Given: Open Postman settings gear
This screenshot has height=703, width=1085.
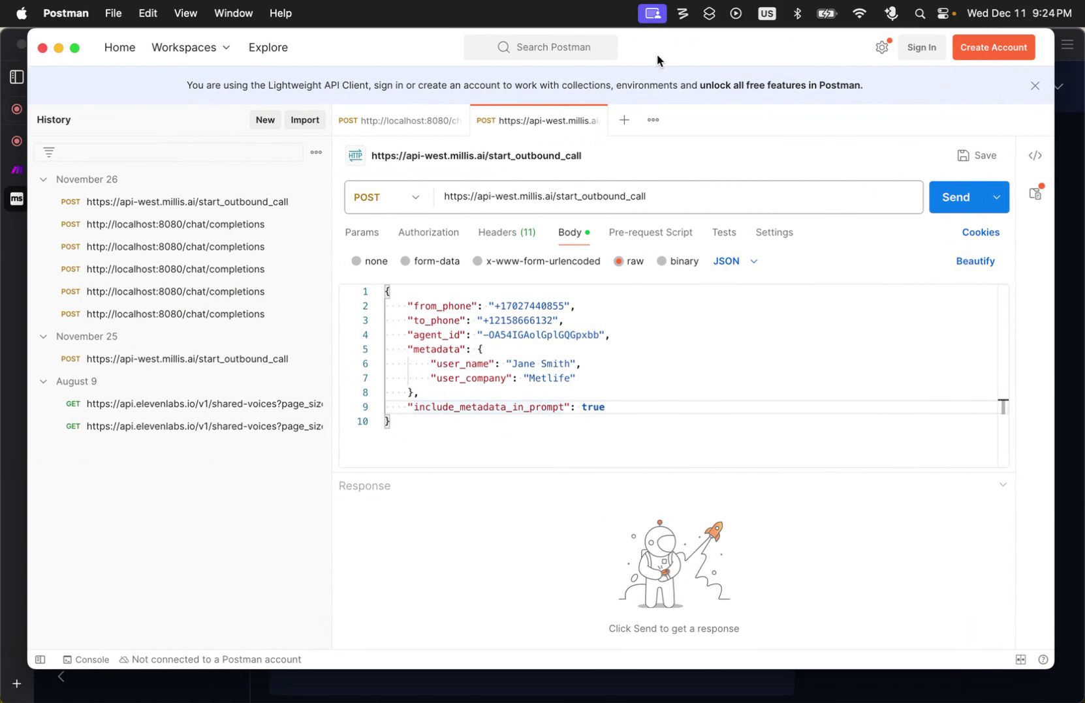Looking at the screenshot, I should tap(881, 47).
